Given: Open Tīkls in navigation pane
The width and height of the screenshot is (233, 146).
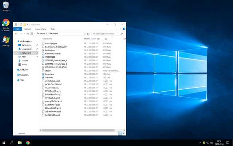Looking at the screenshot, I should pyautogui.click(x=22, y=80).
